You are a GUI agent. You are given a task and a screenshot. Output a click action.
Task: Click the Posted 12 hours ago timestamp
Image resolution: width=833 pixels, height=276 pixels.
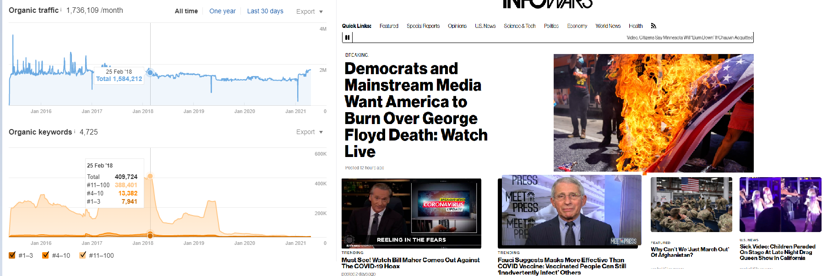365,168
